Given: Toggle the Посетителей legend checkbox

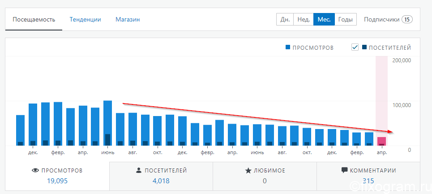Looking at the screenshot, I should point(355,47).
